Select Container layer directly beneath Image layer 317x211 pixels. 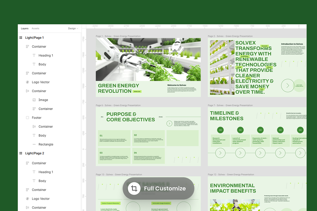(46, 109)
